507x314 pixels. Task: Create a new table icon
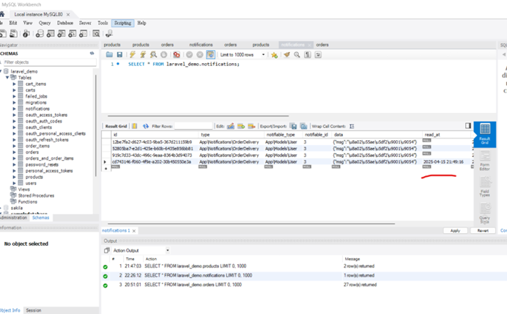click(51, 33)
